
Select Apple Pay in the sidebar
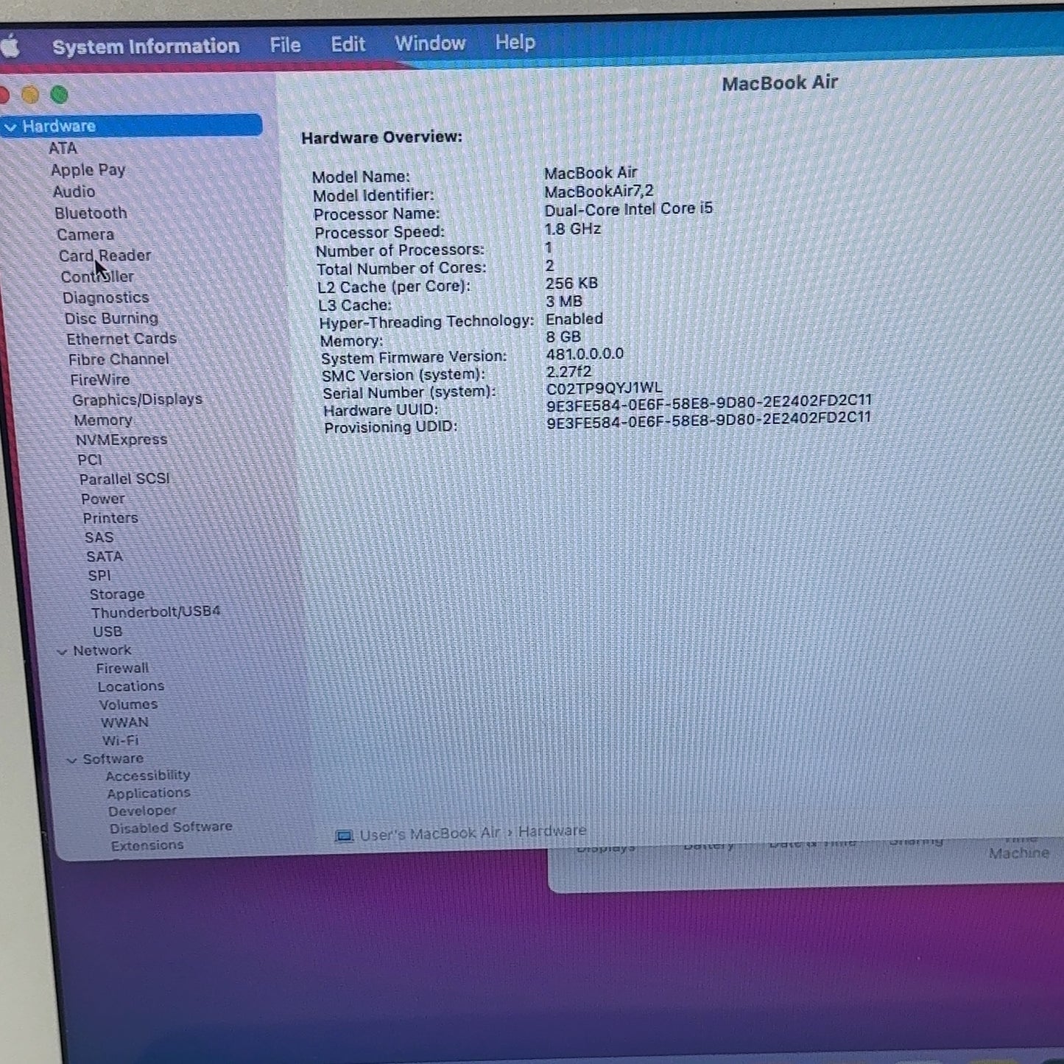[88, 170]
